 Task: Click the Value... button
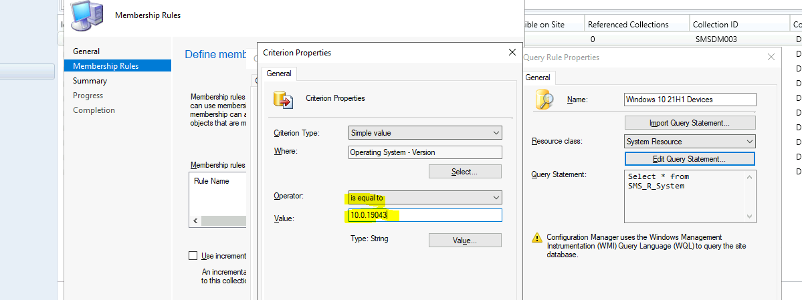click(465, 241)
